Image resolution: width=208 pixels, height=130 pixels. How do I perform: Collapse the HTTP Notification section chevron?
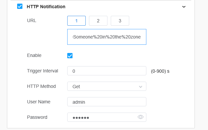tap(184, 7)
